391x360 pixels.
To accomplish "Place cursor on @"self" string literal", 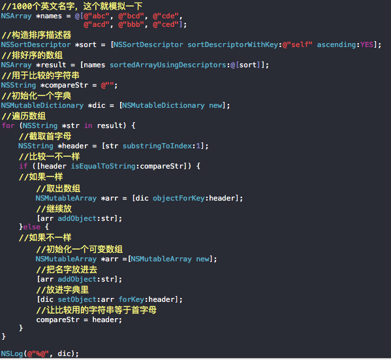I will pyautogui.click(x=297, y=44).
